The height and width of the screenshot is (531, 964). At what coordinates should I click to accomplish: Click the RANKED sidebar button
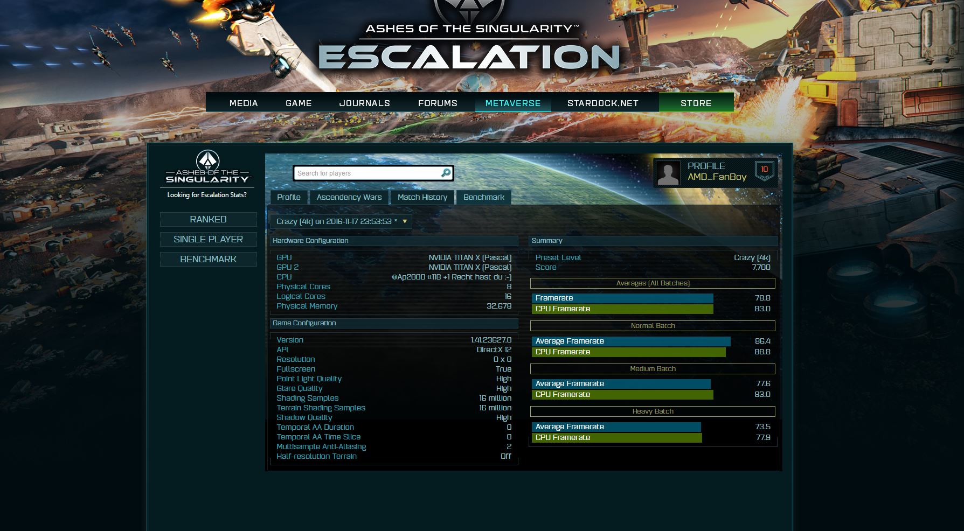pos(208,219)
